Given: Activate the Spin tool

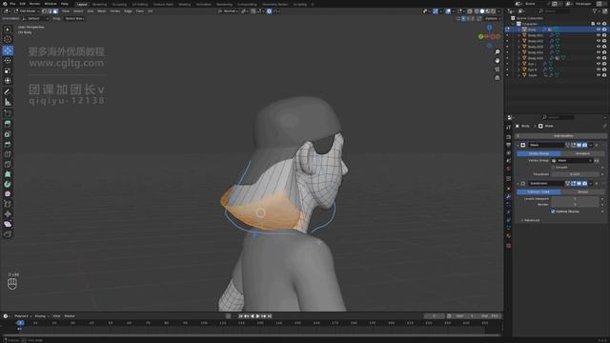Looking at the screenshot, I should pyautogui.click(x=8, y=184).
